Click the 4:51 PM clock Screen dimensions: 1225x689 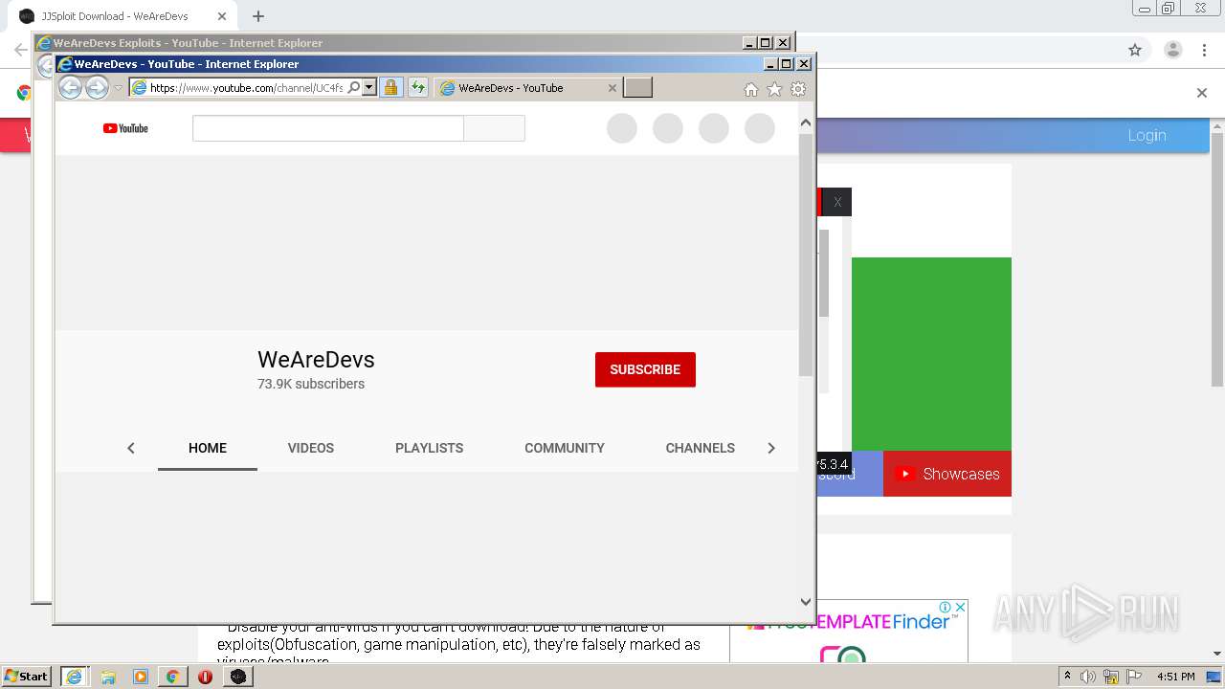[x=1175, y=677]
